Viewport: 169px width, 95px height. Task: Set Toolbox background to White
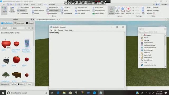coord(13,84)
